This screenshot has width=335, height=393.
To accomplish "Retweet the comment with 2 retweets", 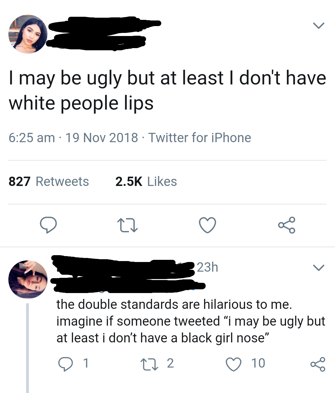I will (157, 363).
